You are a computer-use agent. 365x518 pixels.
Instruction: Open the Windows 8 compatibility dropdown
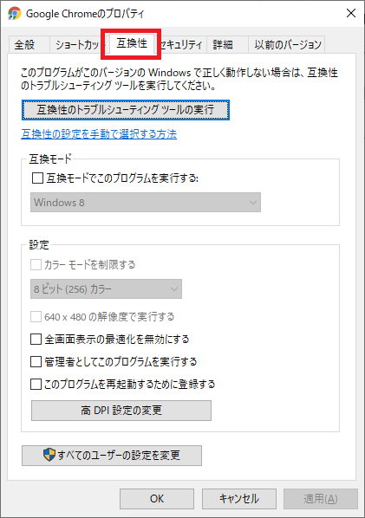click(x=146, y=202)
